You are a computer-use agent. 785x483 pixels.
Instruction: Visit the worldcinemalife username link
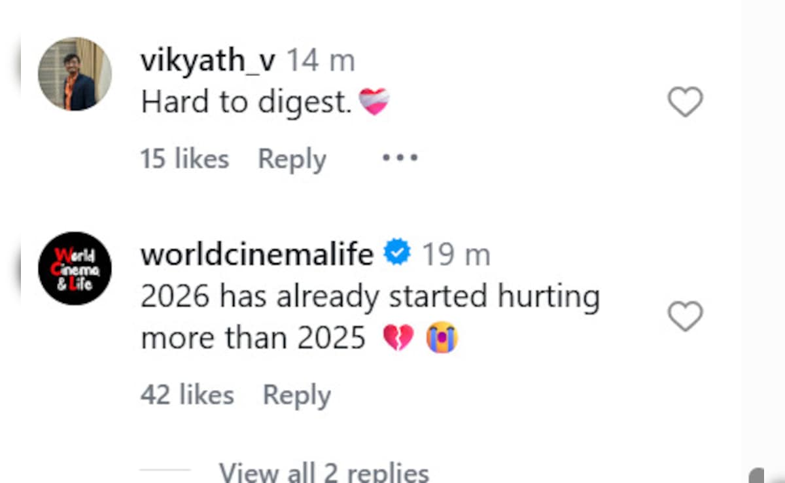pyautogui.click(x=256, y=254)
